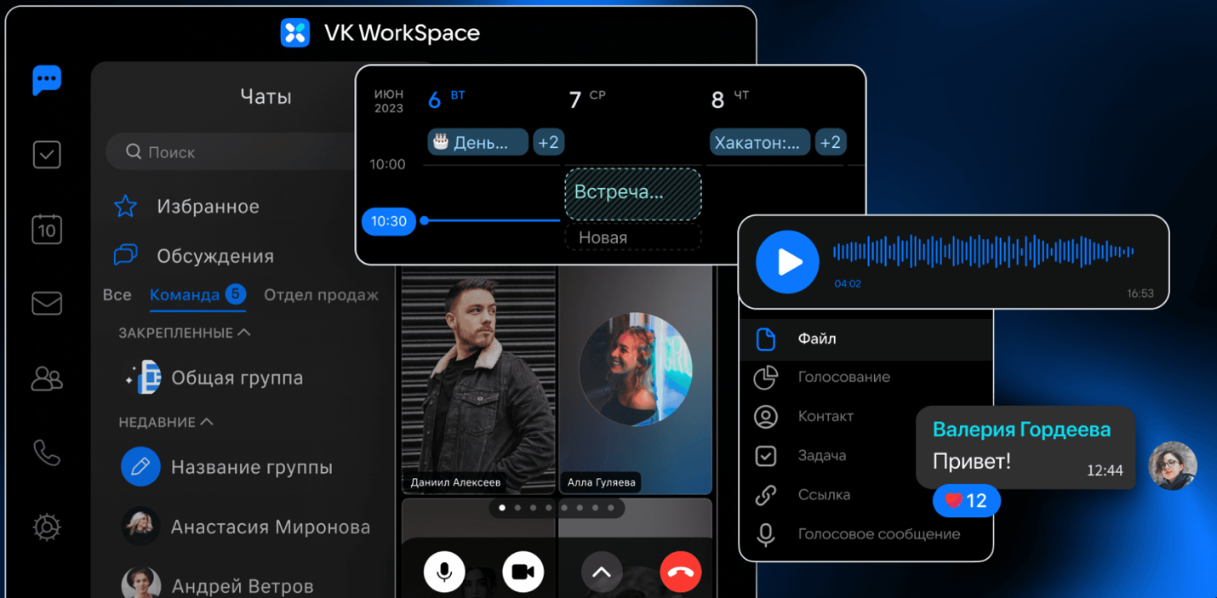1217x598 pixels.
Task: Attach a file via the Файл option
Action: click(x=815, y=339)
